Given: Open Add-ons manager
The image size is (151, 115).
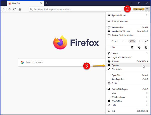Looking at the screenshot, I should click(x=128, y=61).
